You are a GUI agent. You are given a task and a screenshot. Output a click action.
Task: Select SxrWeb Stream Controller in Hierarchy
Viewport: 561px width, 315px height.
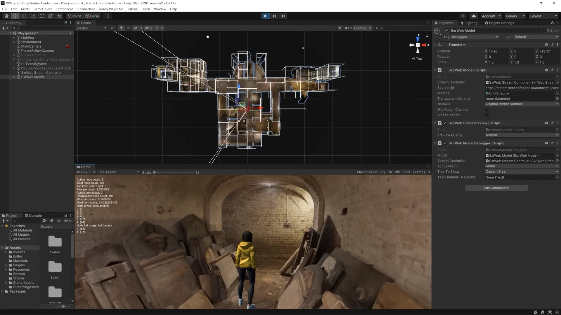(41, 73)
